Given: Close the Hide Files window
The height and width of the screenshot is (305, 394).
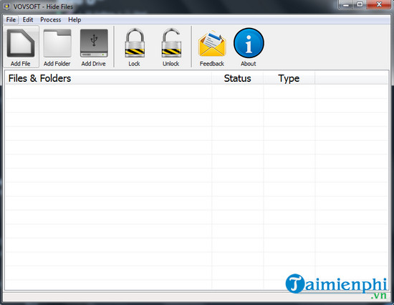Looking at the screenshot, I should click(379, 5).
